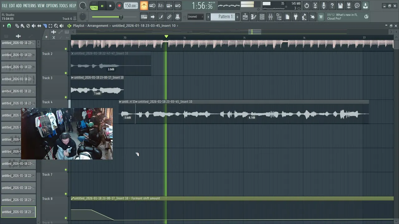399x224 pixels.
Task: Click the tempo field showing 150.000
Action: click(x=131, y=6)
